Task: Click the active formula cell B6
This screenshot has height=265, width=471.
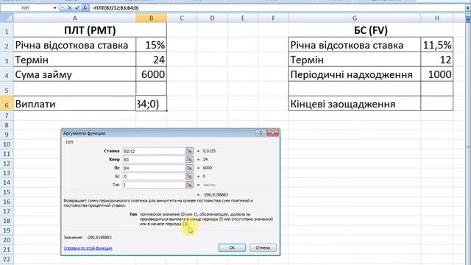Action: (151, 104)
